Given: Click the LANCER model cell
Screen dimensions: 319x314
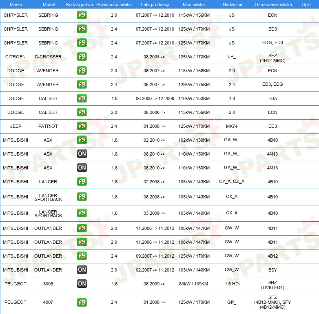Looking at the screenshot, I should click(x=48, y=182).
